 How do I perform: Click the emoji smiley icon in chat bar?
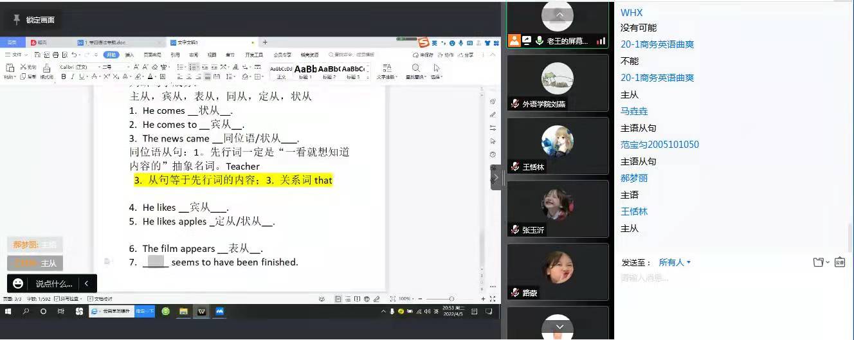(19, 283)
